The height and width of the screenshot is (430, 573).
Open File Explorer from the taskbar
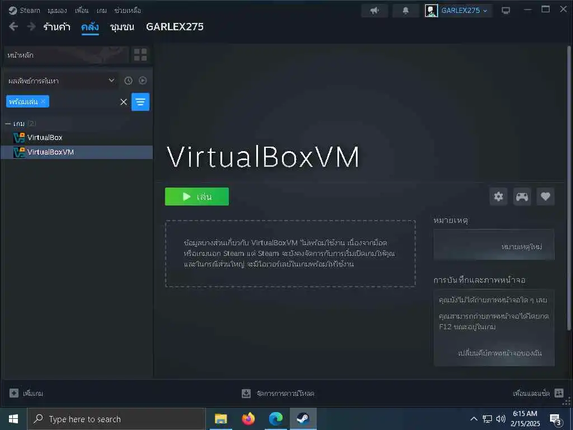click(220, 419)
